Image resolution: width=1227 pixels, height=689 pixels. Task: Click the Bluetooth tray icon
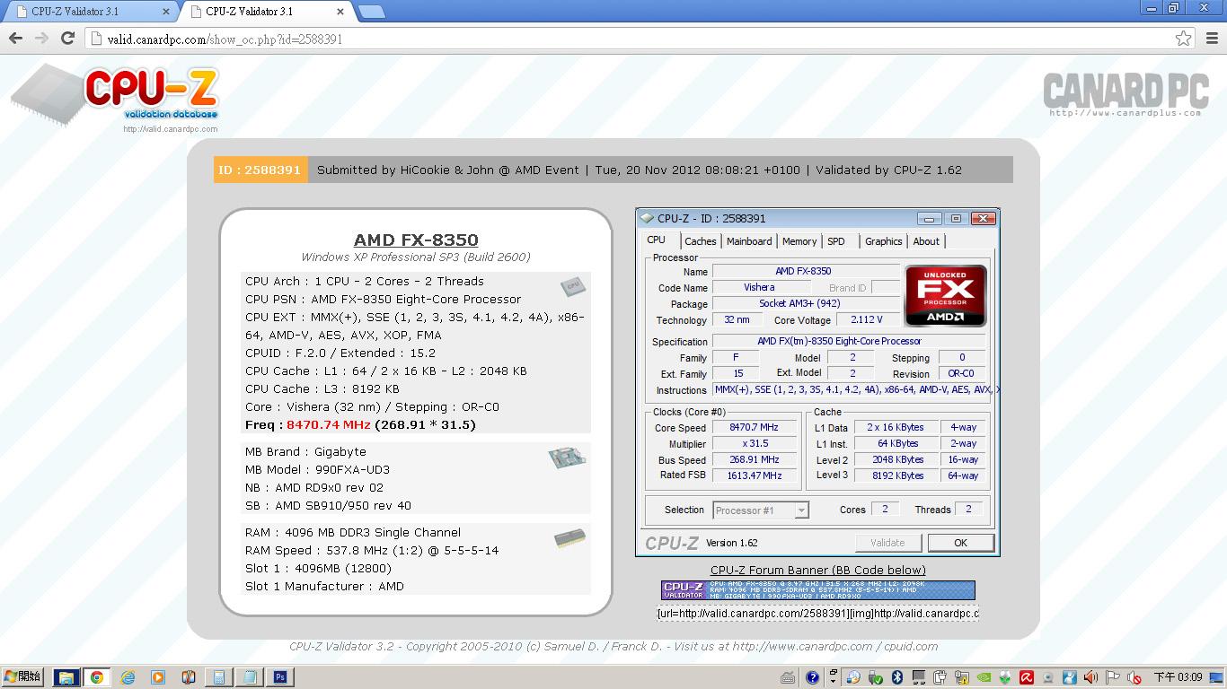click(897, 677)
